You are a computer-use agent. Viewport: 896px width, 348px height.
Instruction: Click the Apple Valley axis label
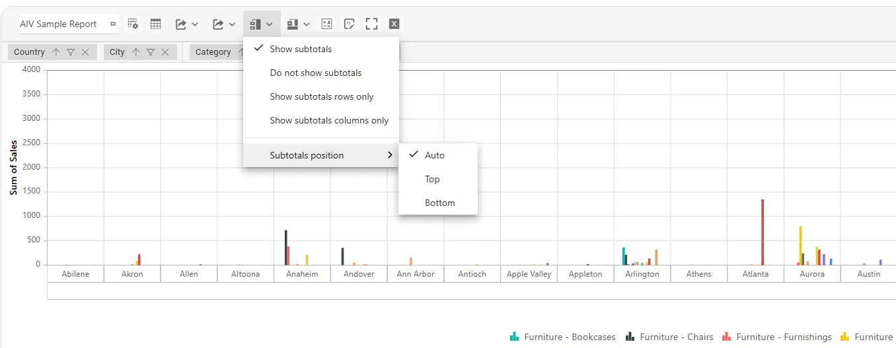(529, 274)
